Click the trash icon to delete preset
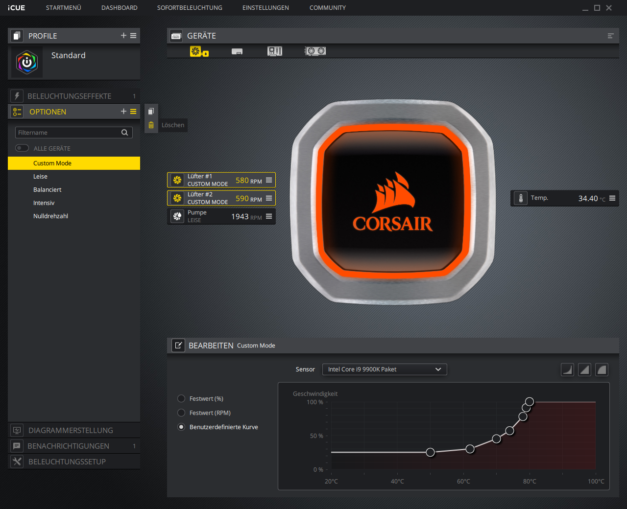 pos(151,125)
